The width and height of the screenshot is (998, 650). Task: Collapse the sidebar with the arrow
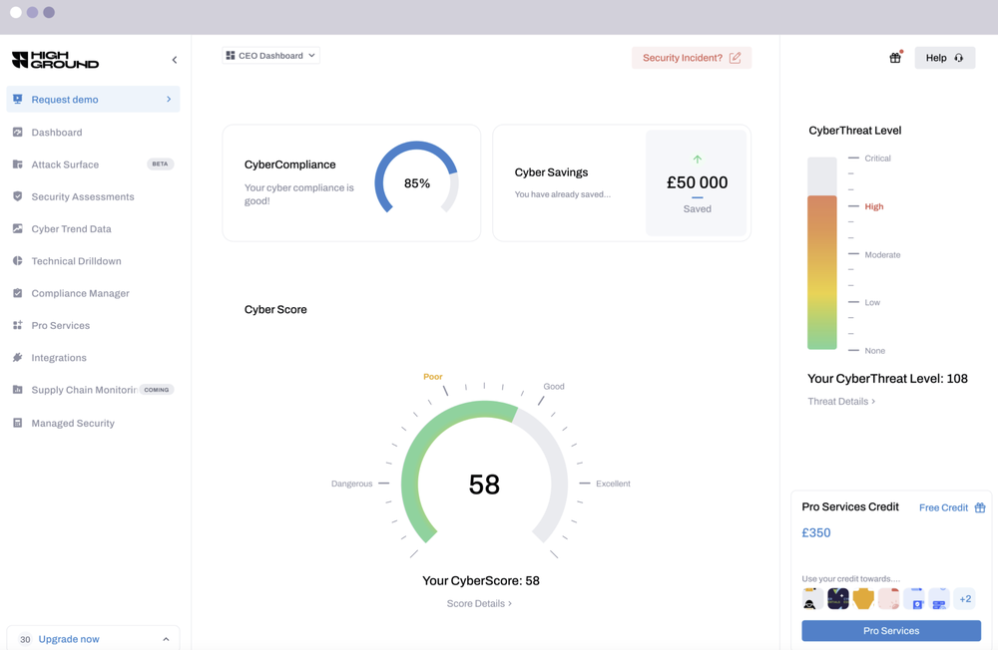click(x=175, y=60)
